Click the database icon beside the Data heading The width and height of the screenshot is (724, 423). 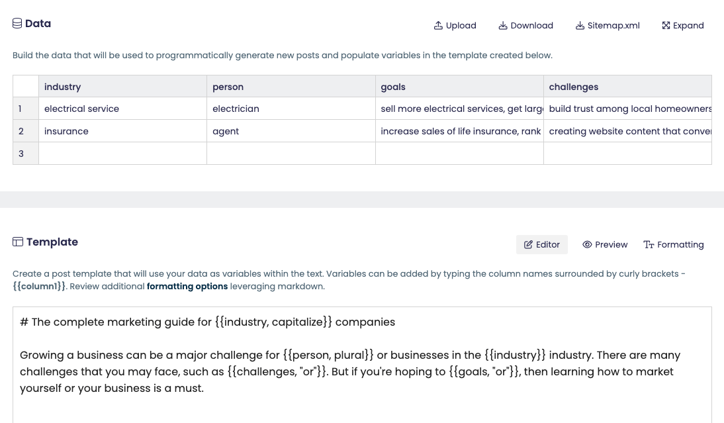click(17, 23)
